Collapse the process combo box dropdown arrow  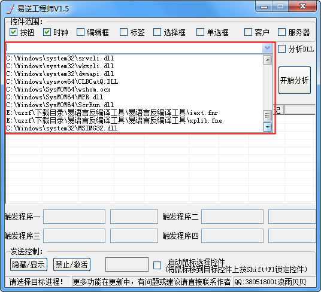(267, 48)
